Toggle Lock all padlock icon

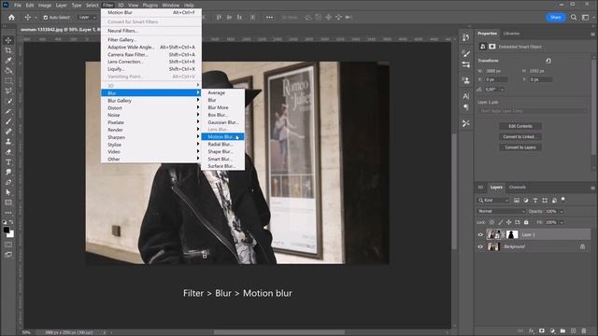[526, 222]
